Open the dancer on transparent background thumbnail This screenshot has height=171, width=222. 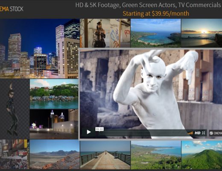15,109
